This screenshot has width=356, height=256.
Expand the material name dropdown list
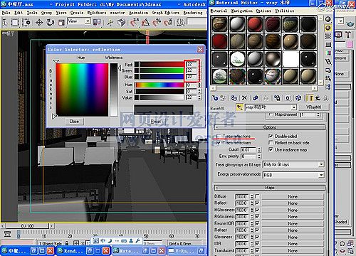(x=294, y=107)
